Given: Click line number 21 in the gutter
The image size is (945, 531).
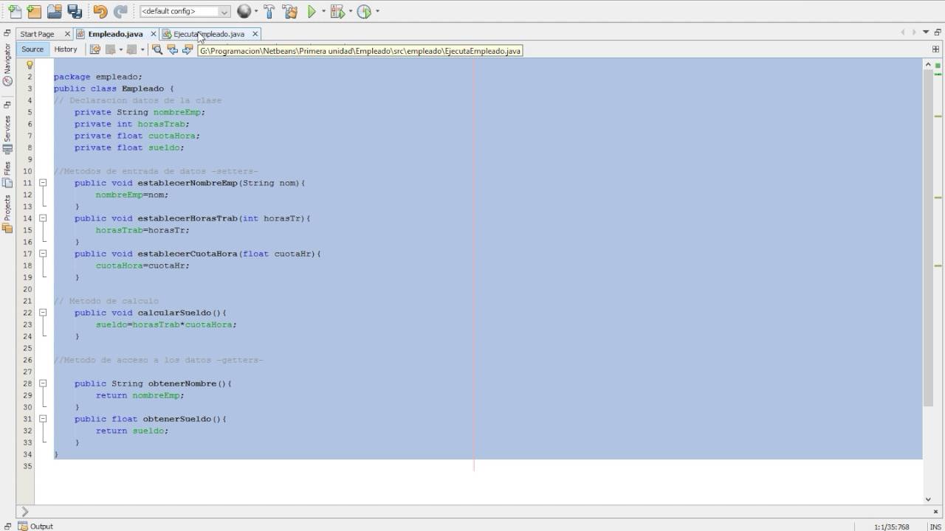Looking at the screenshot, I should pos(29,301).
